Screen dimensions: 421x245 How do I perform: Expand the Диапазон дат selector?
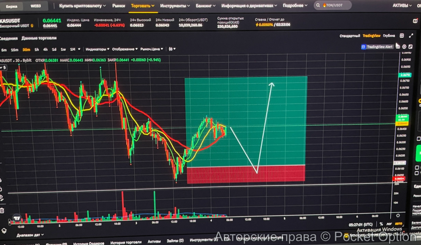coord(30,235)
